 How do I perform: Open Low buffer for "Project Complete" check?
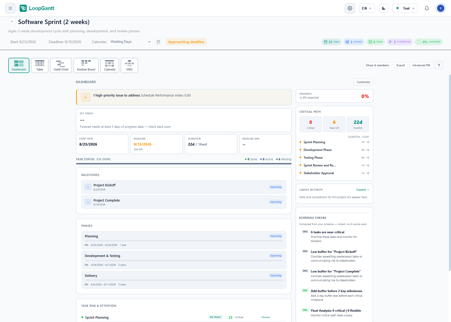click(x=334, y=276)
